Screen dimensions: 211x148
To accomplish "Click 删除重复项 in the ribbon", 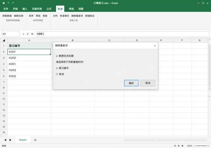I will pyautogui.click(x=77, y=16).
